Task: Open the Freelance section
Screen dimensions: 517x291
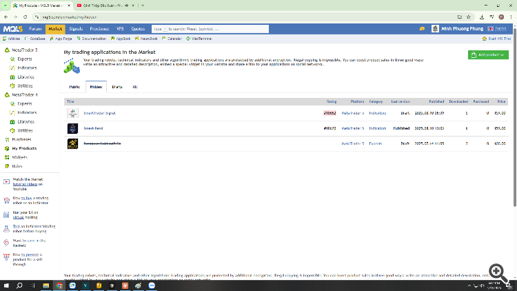Action: click(99, 29)
